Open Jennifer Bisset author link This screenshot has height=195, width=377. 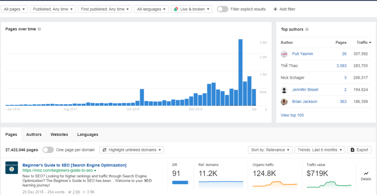[x=305, y=90]
